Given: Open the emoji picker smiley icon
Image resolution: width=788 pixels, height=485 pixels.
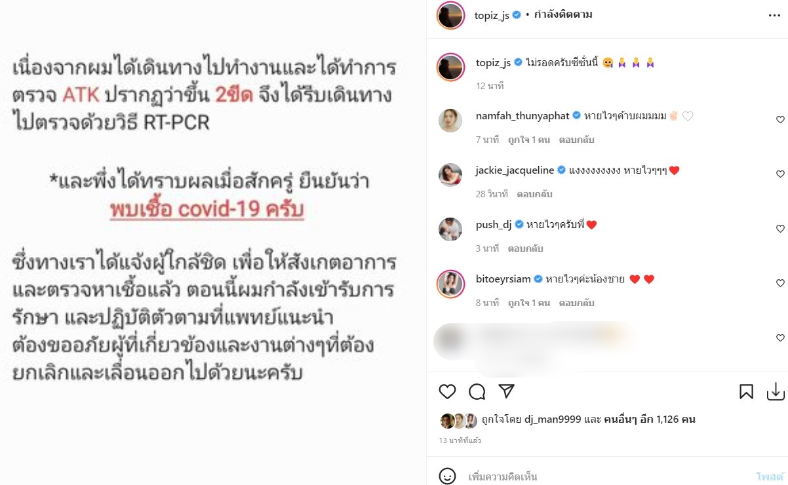Looking at the screenshot, I should 447,476.
